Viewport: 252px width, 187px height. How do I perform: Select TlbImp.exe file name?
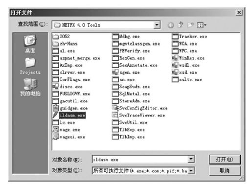click(132, 137)
